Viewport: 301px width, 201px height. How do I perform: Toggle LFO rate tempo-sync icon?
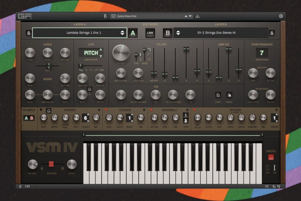click(89, 89)
